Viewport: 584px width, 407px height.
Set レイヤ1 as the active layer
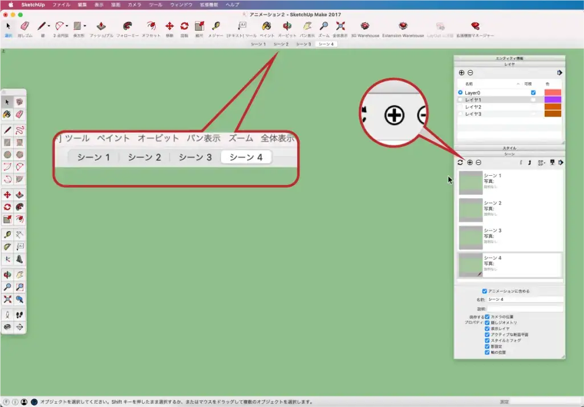click(460, 99)
